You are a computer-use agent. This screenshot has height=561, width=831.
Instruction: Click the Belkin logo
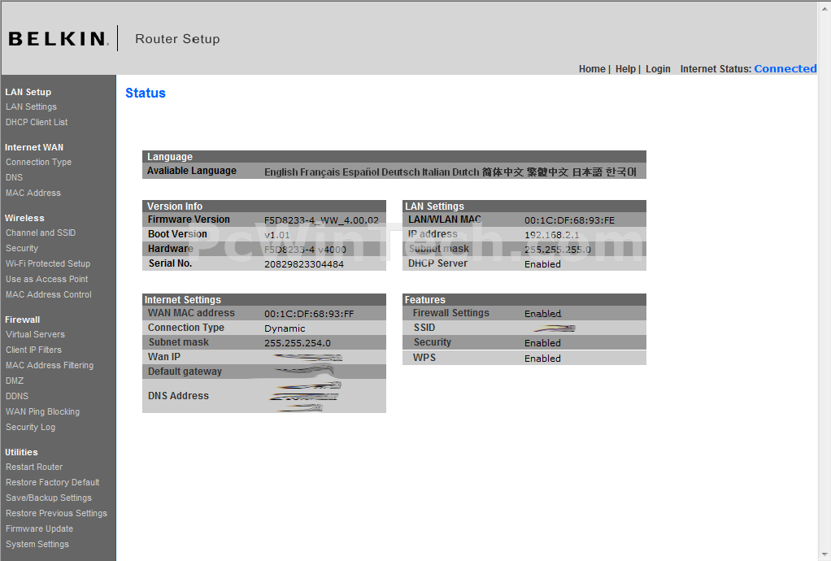click(59, 39)
